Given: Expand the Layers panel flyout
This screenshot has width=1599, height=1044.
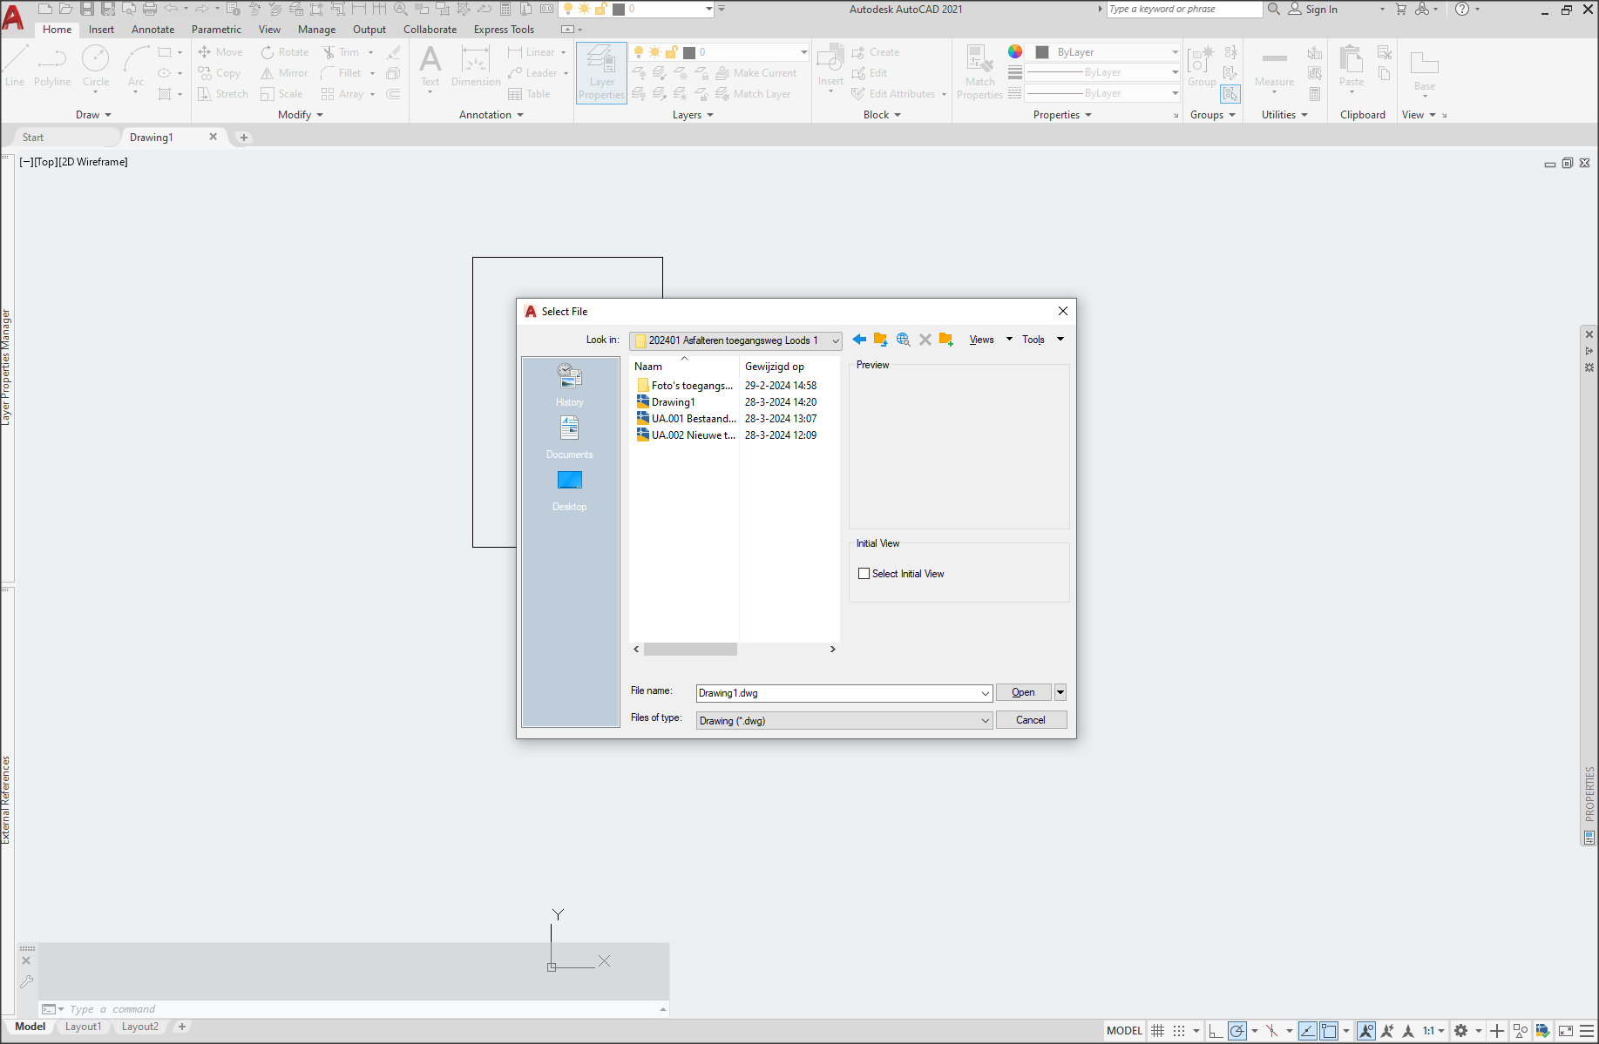Looking at the screenshot, I should [693, 115].
